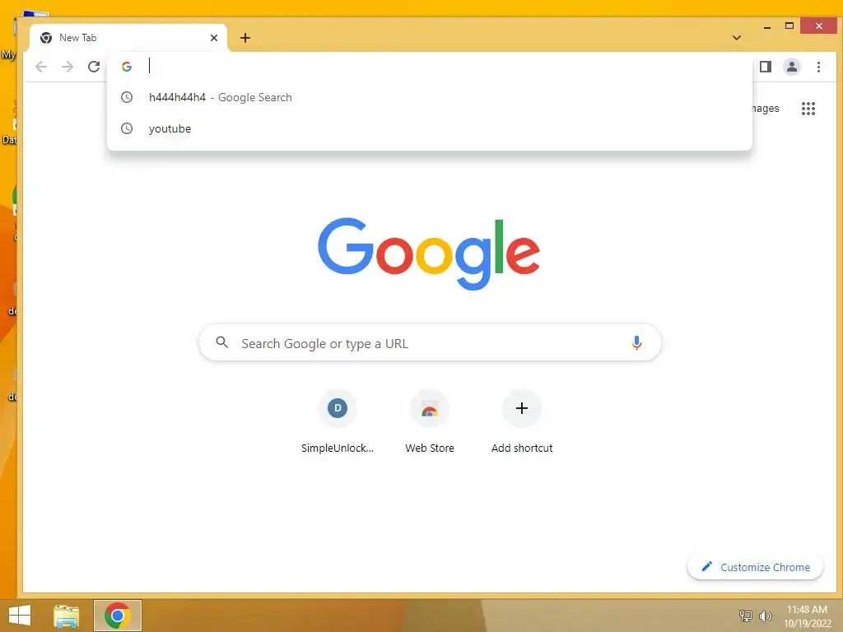Go forward using the forward arrow

click(68, 67)
